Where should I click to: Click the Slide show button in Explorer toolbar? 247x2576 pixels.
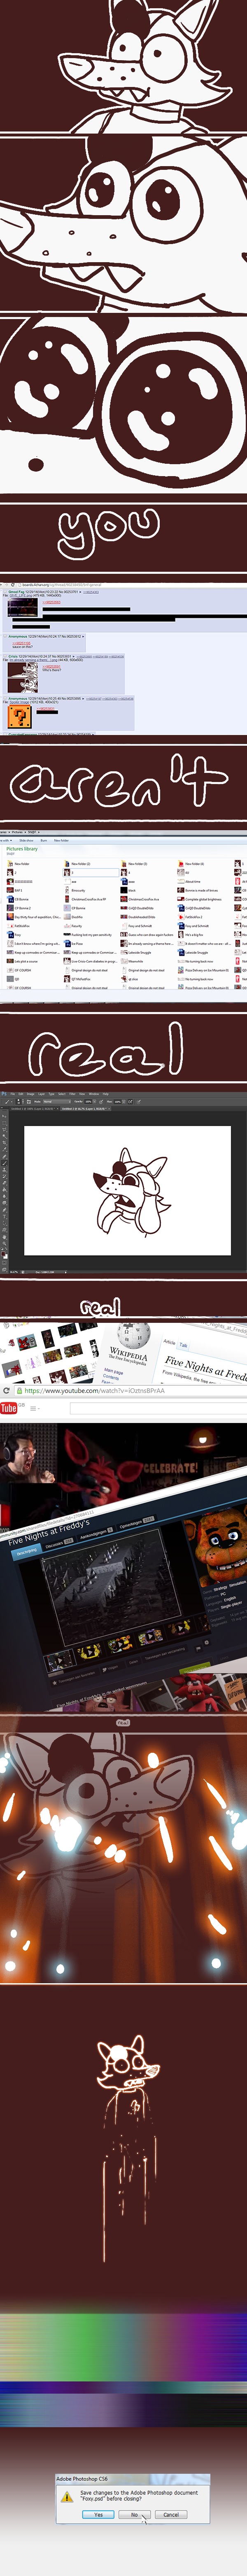pyautogui.click(x=25, y=840)
